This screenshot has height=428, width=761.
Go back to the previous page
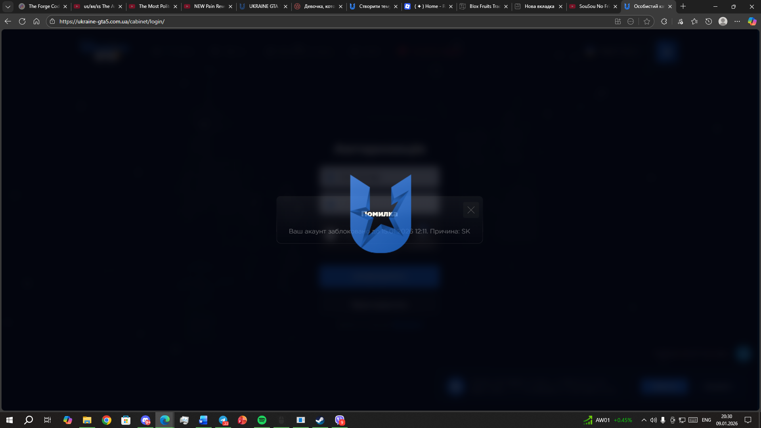8,21
